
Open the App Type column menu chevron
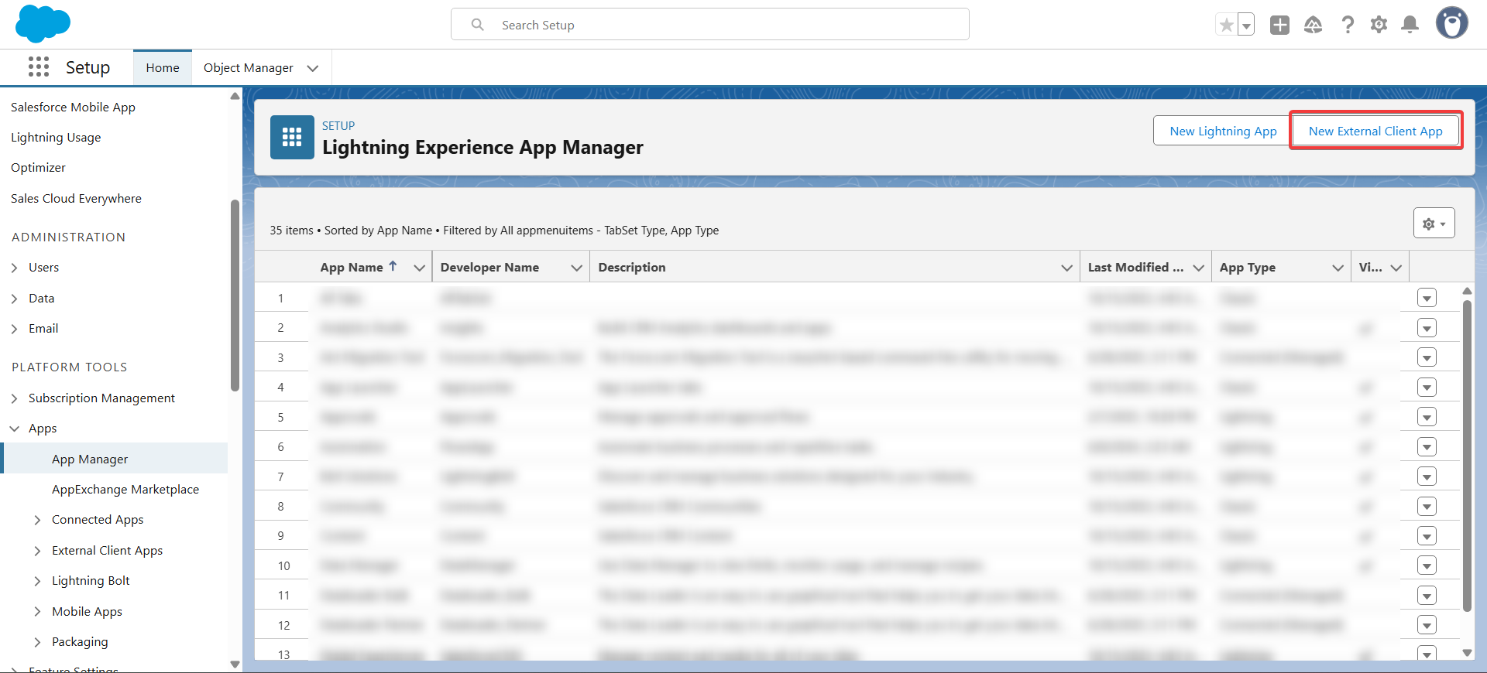coord(1338,268)
